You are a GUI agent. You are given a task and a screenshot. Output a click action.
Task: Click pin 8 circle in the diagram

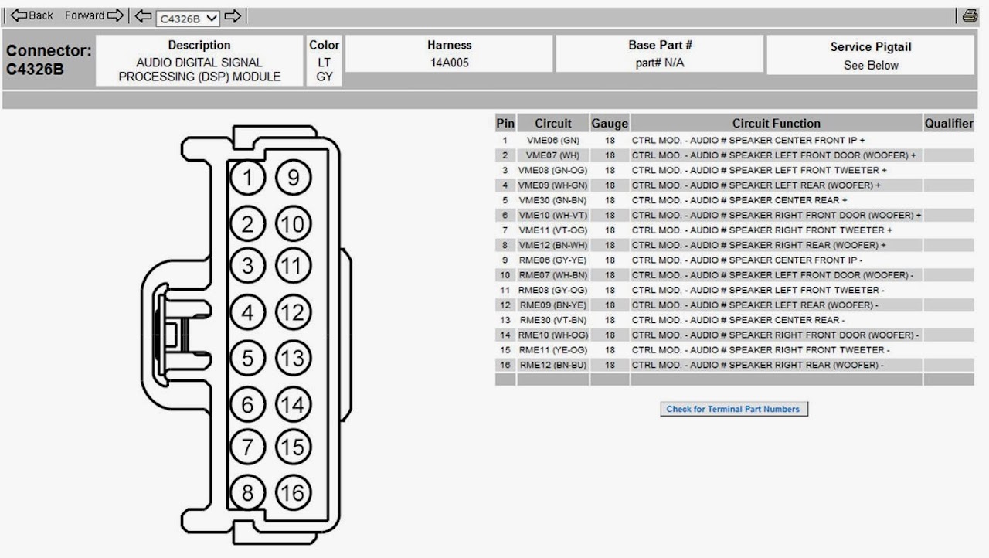[x=247, y=493]
